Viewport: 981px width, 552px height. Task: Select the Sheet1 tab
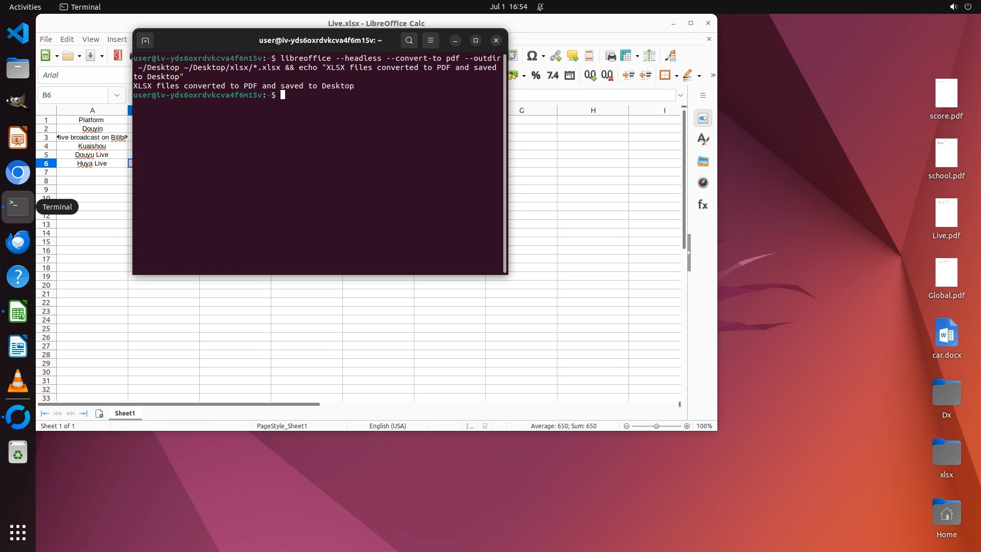(125, 413)
